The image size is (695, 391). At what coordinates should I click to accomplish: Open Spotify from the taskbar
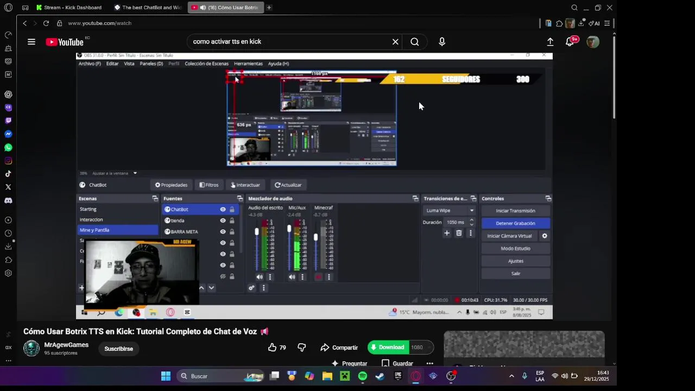pyautogui.click(x=363, y=376)
